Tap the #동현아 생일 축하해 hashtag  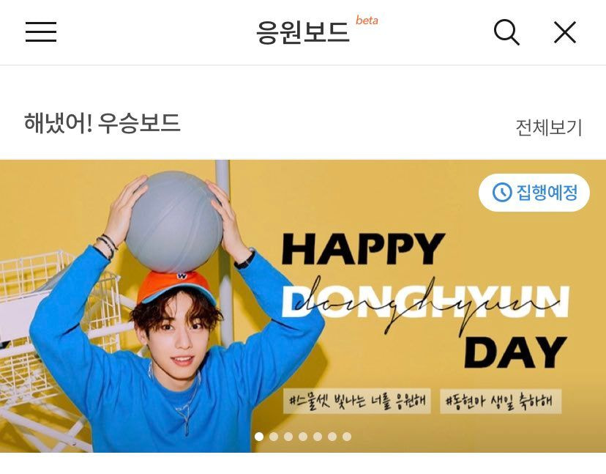click(501, 401)
